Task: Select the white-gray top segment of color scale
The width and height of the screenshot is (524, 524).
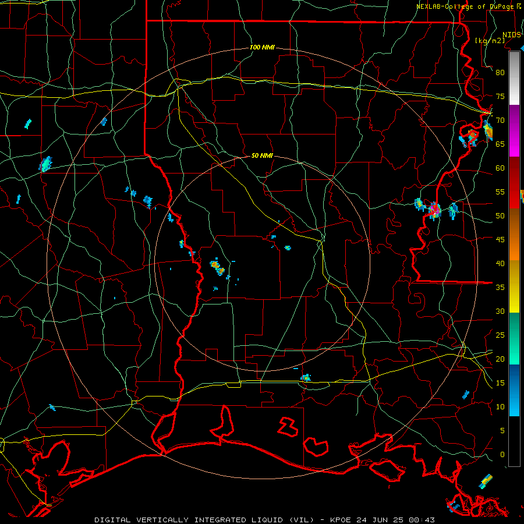Action: click(514, 79)
